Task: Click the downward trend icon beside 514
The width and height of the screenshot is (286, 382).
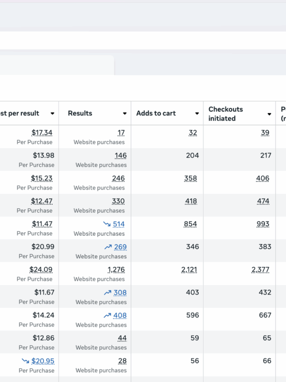Action: 107,224
